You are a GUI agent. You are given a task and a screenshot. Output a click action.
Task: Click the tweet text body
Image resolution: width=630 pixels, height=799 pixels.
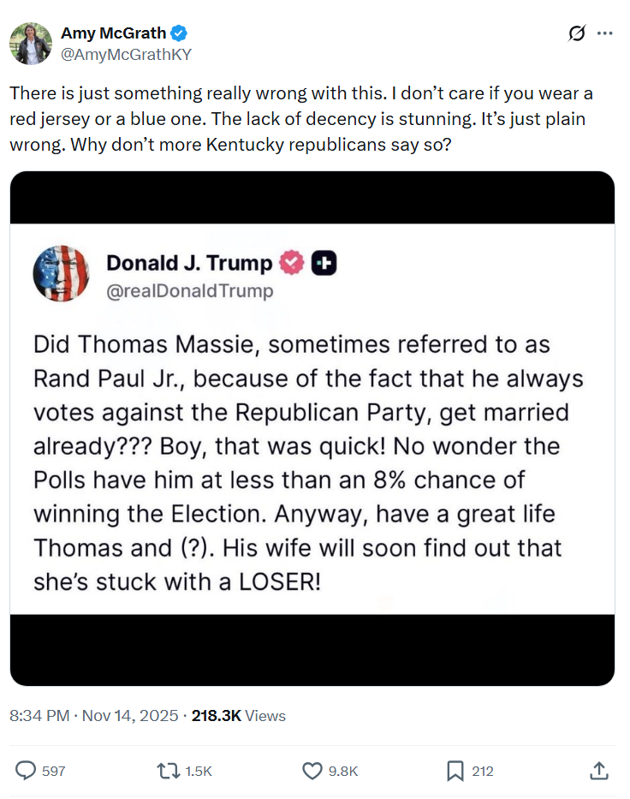coord(300,119)
